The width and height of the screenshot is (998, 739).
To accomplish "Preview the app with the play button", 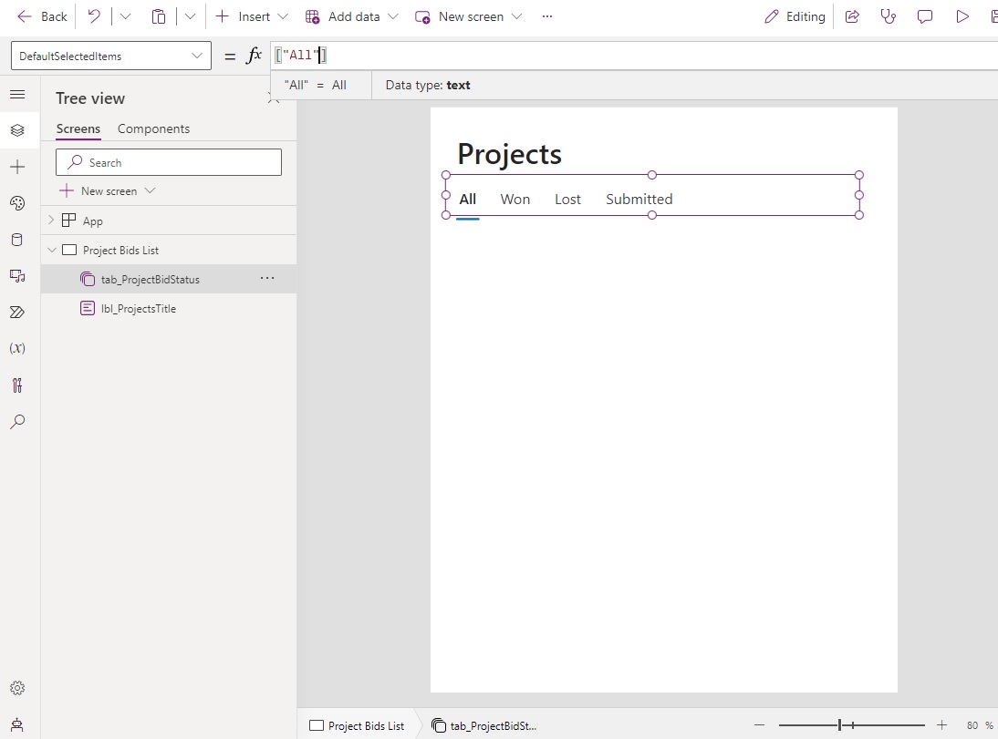I will tap(961, 16).
